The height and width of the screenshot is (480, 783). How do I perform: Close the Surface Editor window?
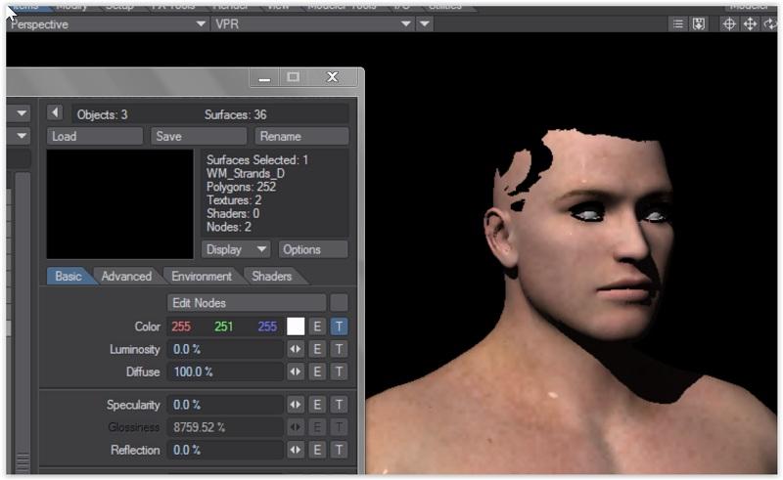click(333, 77)
